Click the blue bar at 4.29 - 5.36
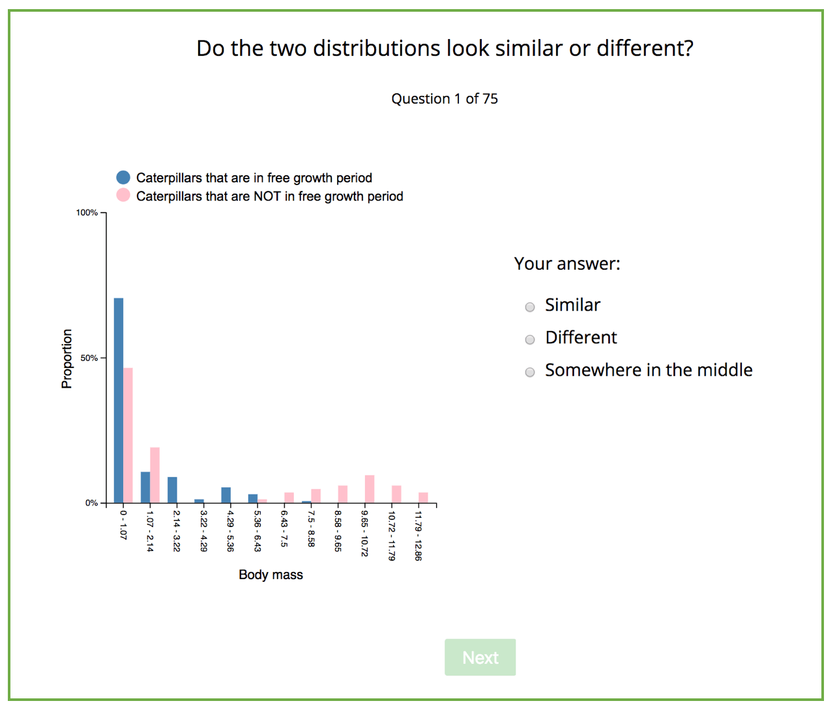 pos(226,495)
